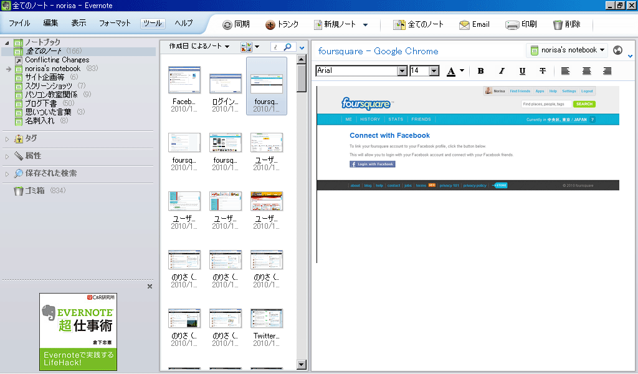This screenshot has height=374, width=638.
Task: Click the 同期 sync icon
Action: pyautogui.click(x=227, y=25)
